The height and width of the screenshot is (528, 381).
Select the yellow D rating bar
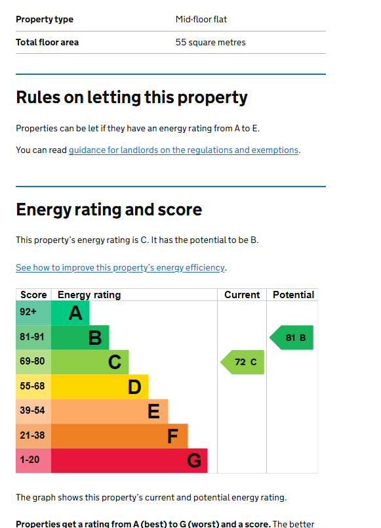click(x=100, y=387)
